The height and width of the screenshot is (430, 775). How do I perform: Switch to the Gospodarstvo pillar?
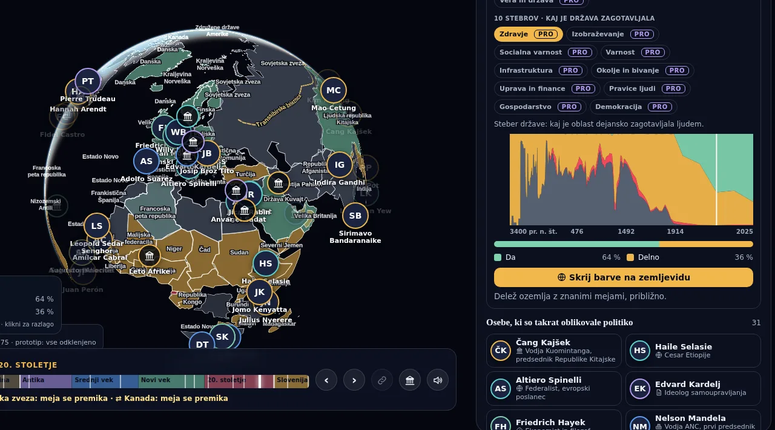(540, 107)
